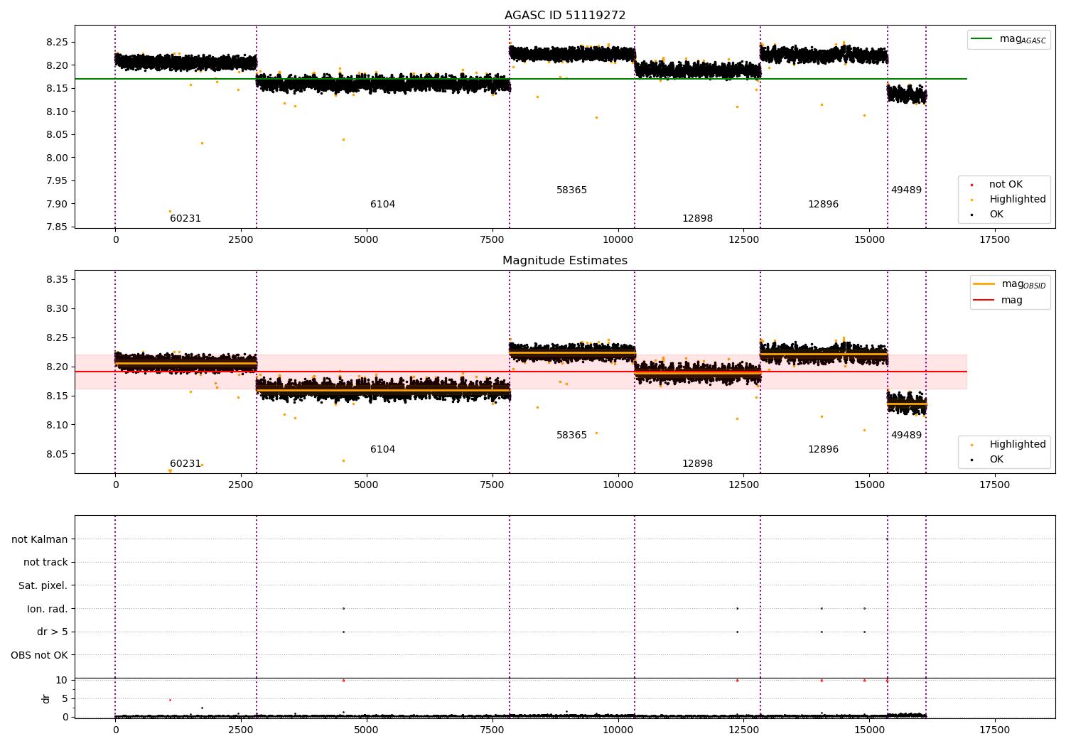Image resolution: width=1066 pixels, height=746 pixels.
Task: Select the "not track" axis label
Action: (45, 562)
